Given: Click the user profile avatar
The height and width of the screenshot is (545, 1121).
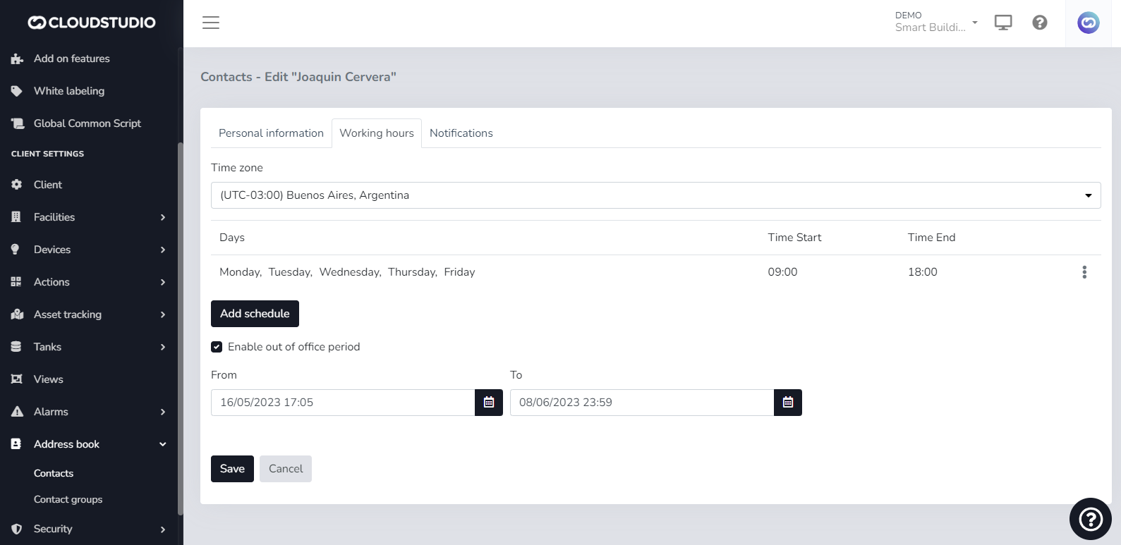Looking at the screenshot, I should click(1088, 23).
